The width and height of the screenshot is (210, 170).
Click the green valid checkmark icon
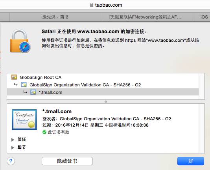44,132
